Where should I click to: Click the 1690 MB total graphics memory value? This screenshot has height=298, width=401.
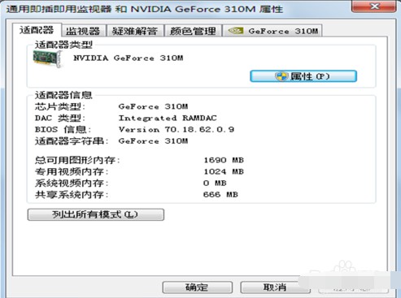point(224,160)
